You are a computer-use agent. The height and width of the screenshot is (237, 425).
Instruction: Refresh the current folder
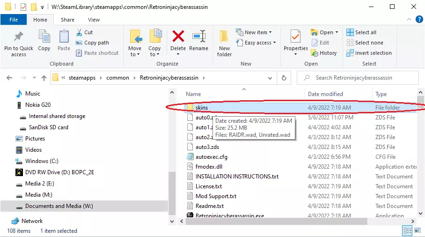tap(284, 78)
